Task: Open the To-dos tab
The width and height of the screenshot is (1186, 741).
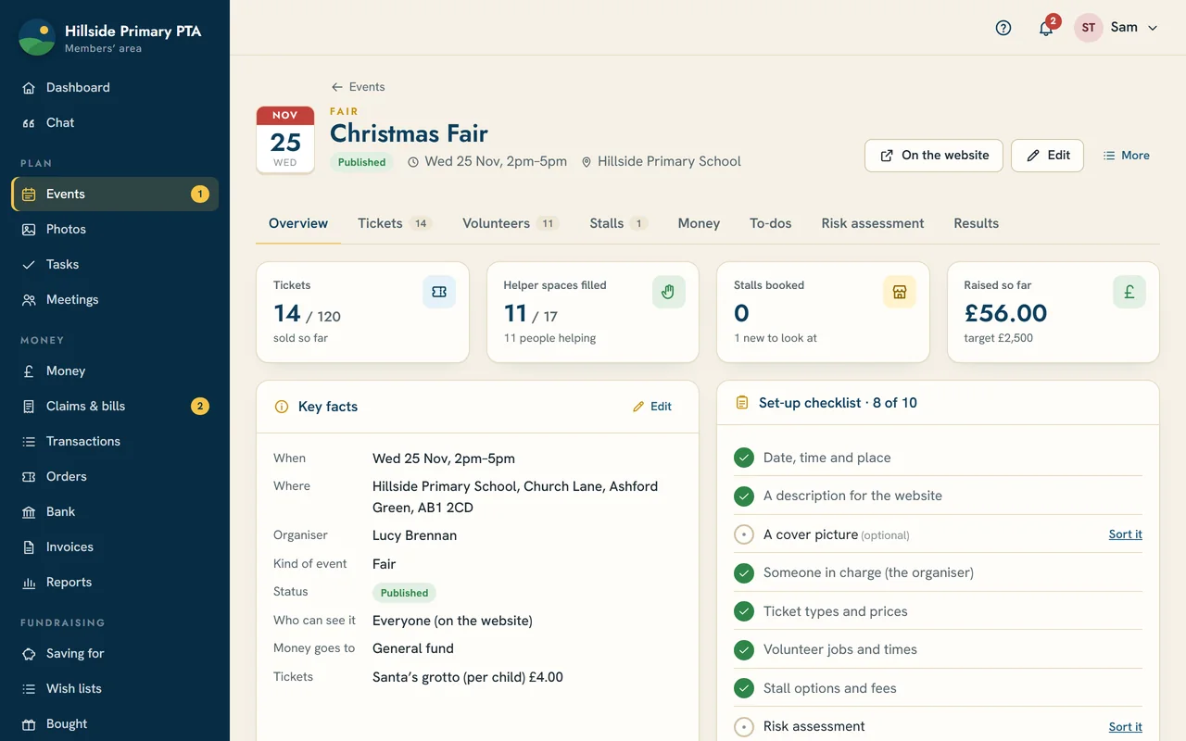Action: [771, 223]
